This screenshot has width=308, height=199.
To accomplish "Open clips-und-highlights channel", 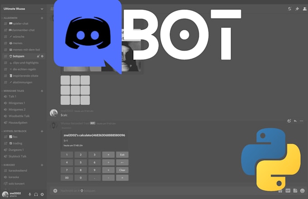I will coord(23,63).
